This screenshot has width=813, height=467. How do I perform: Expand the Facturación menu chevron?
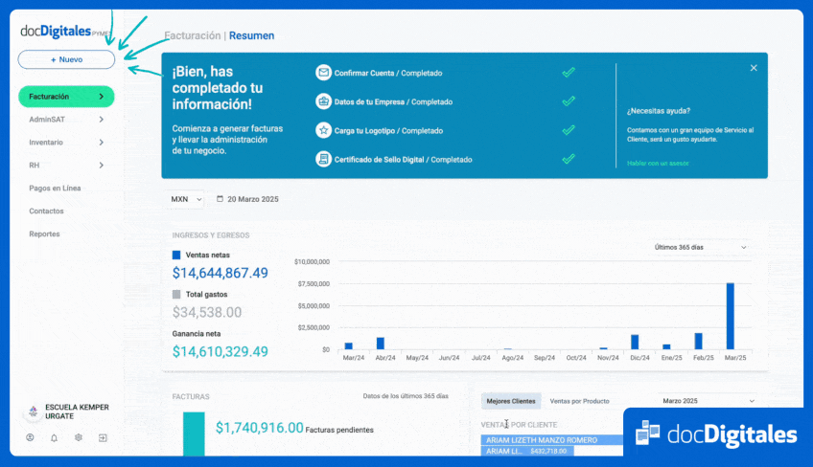tap(101, 97)
